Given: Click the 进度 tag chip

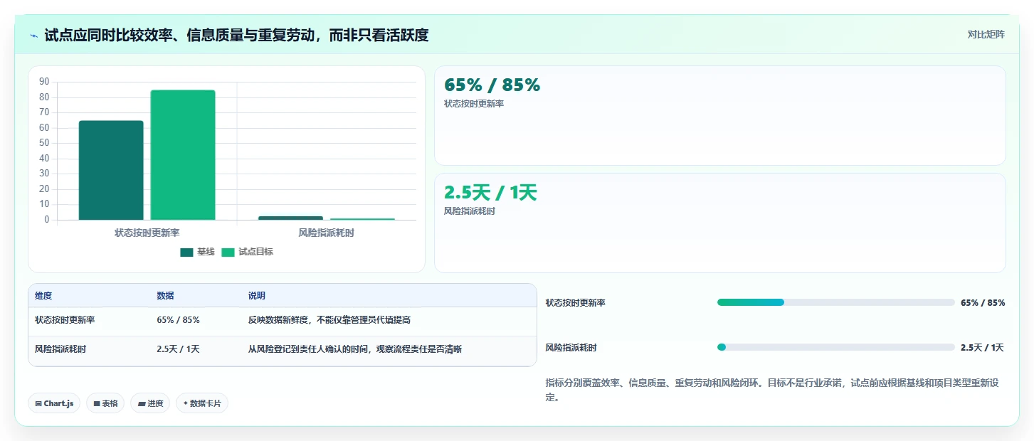Looking at the screenshot, I should tap(150, 403).
